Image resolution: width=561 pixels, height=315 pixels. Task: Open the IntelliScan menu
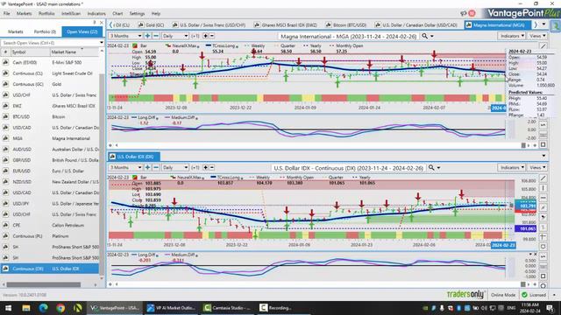[x=71, y=13]
